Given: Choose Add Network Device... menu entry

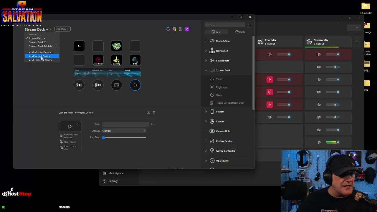Looking at the screenshot, I should (42, 60).
